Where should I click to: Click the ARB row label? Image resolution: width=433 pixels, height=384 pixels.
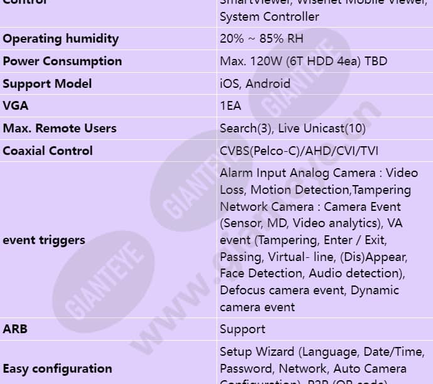click(15, 329)
